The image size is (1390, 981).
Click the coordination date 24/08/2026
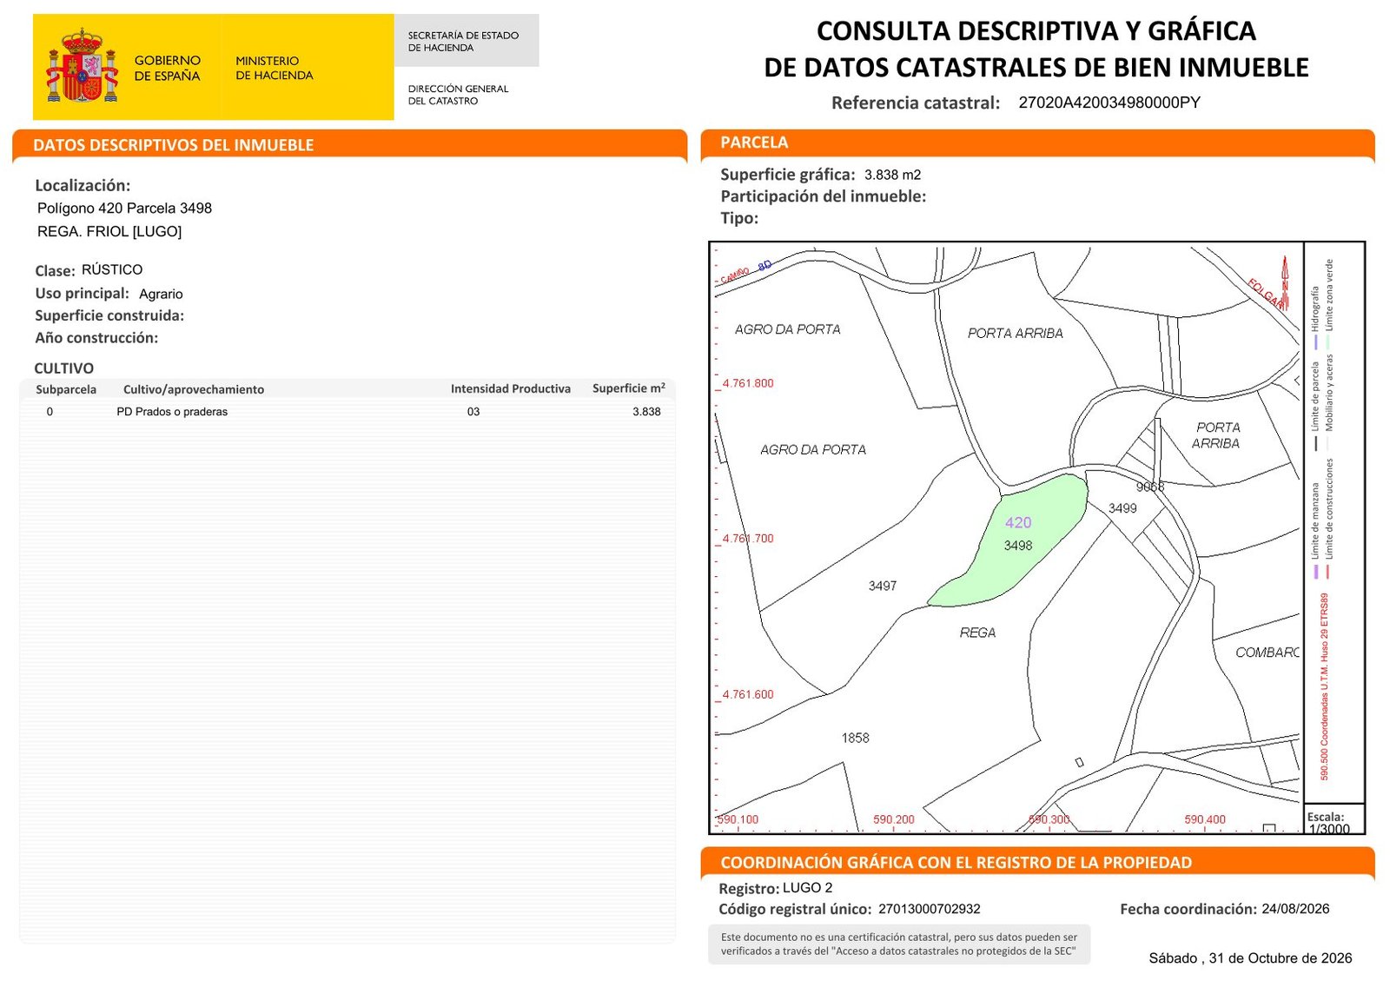[1295, 909]
